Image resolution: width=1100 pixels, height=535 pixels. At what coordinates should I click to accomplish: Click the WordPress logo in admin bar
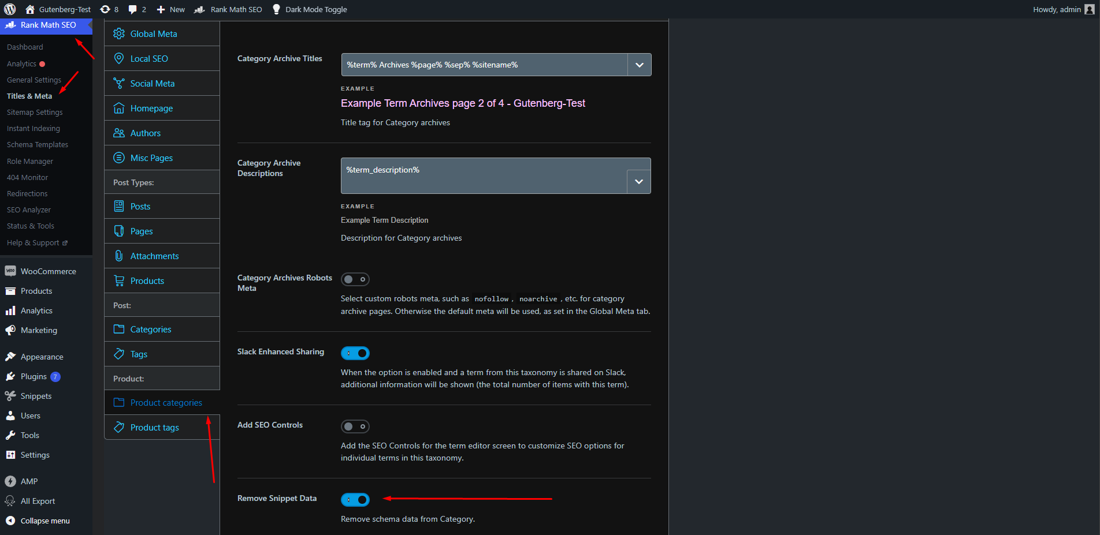point(10,9)
